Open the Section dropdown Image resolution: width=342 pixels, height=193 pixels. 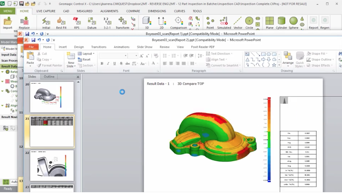[x=86, y=65]
